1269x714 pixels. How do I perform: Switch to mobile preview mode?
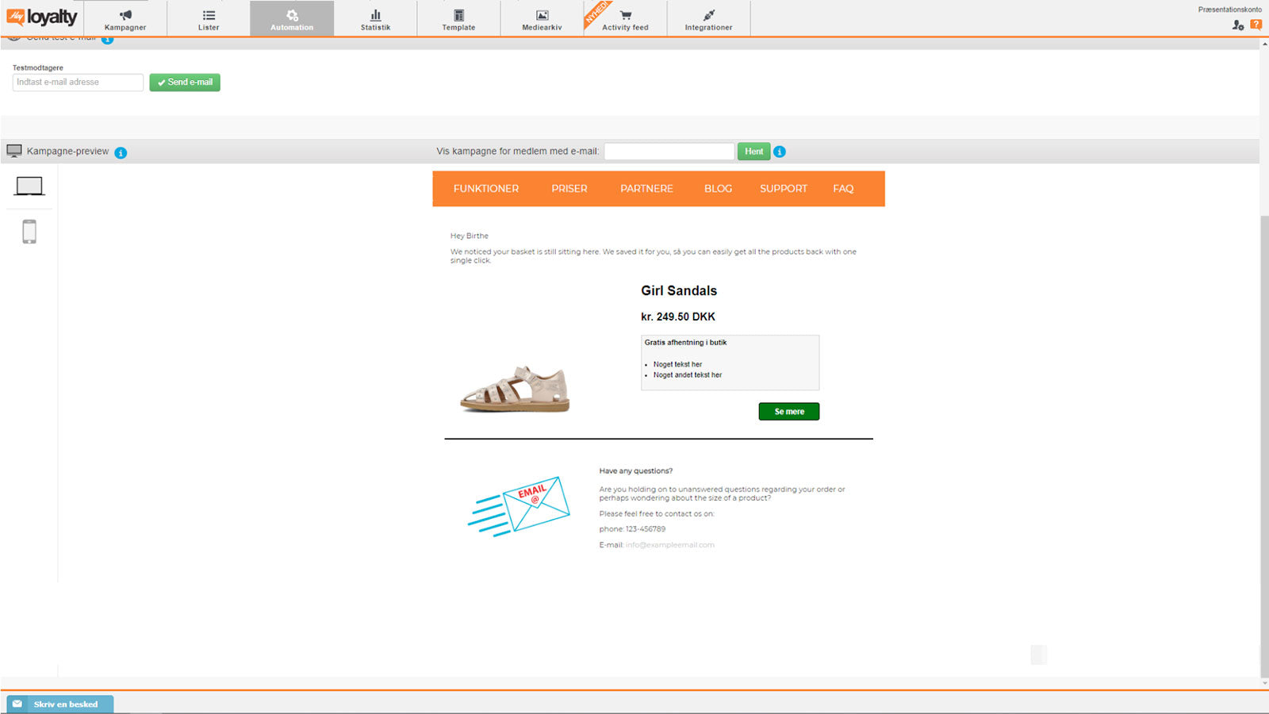click(29, 232)
